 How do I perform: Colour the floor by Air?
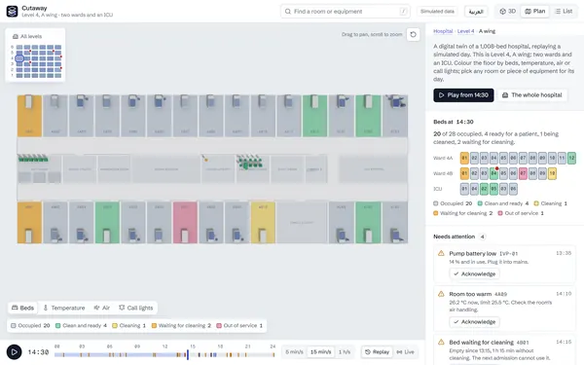101,308
